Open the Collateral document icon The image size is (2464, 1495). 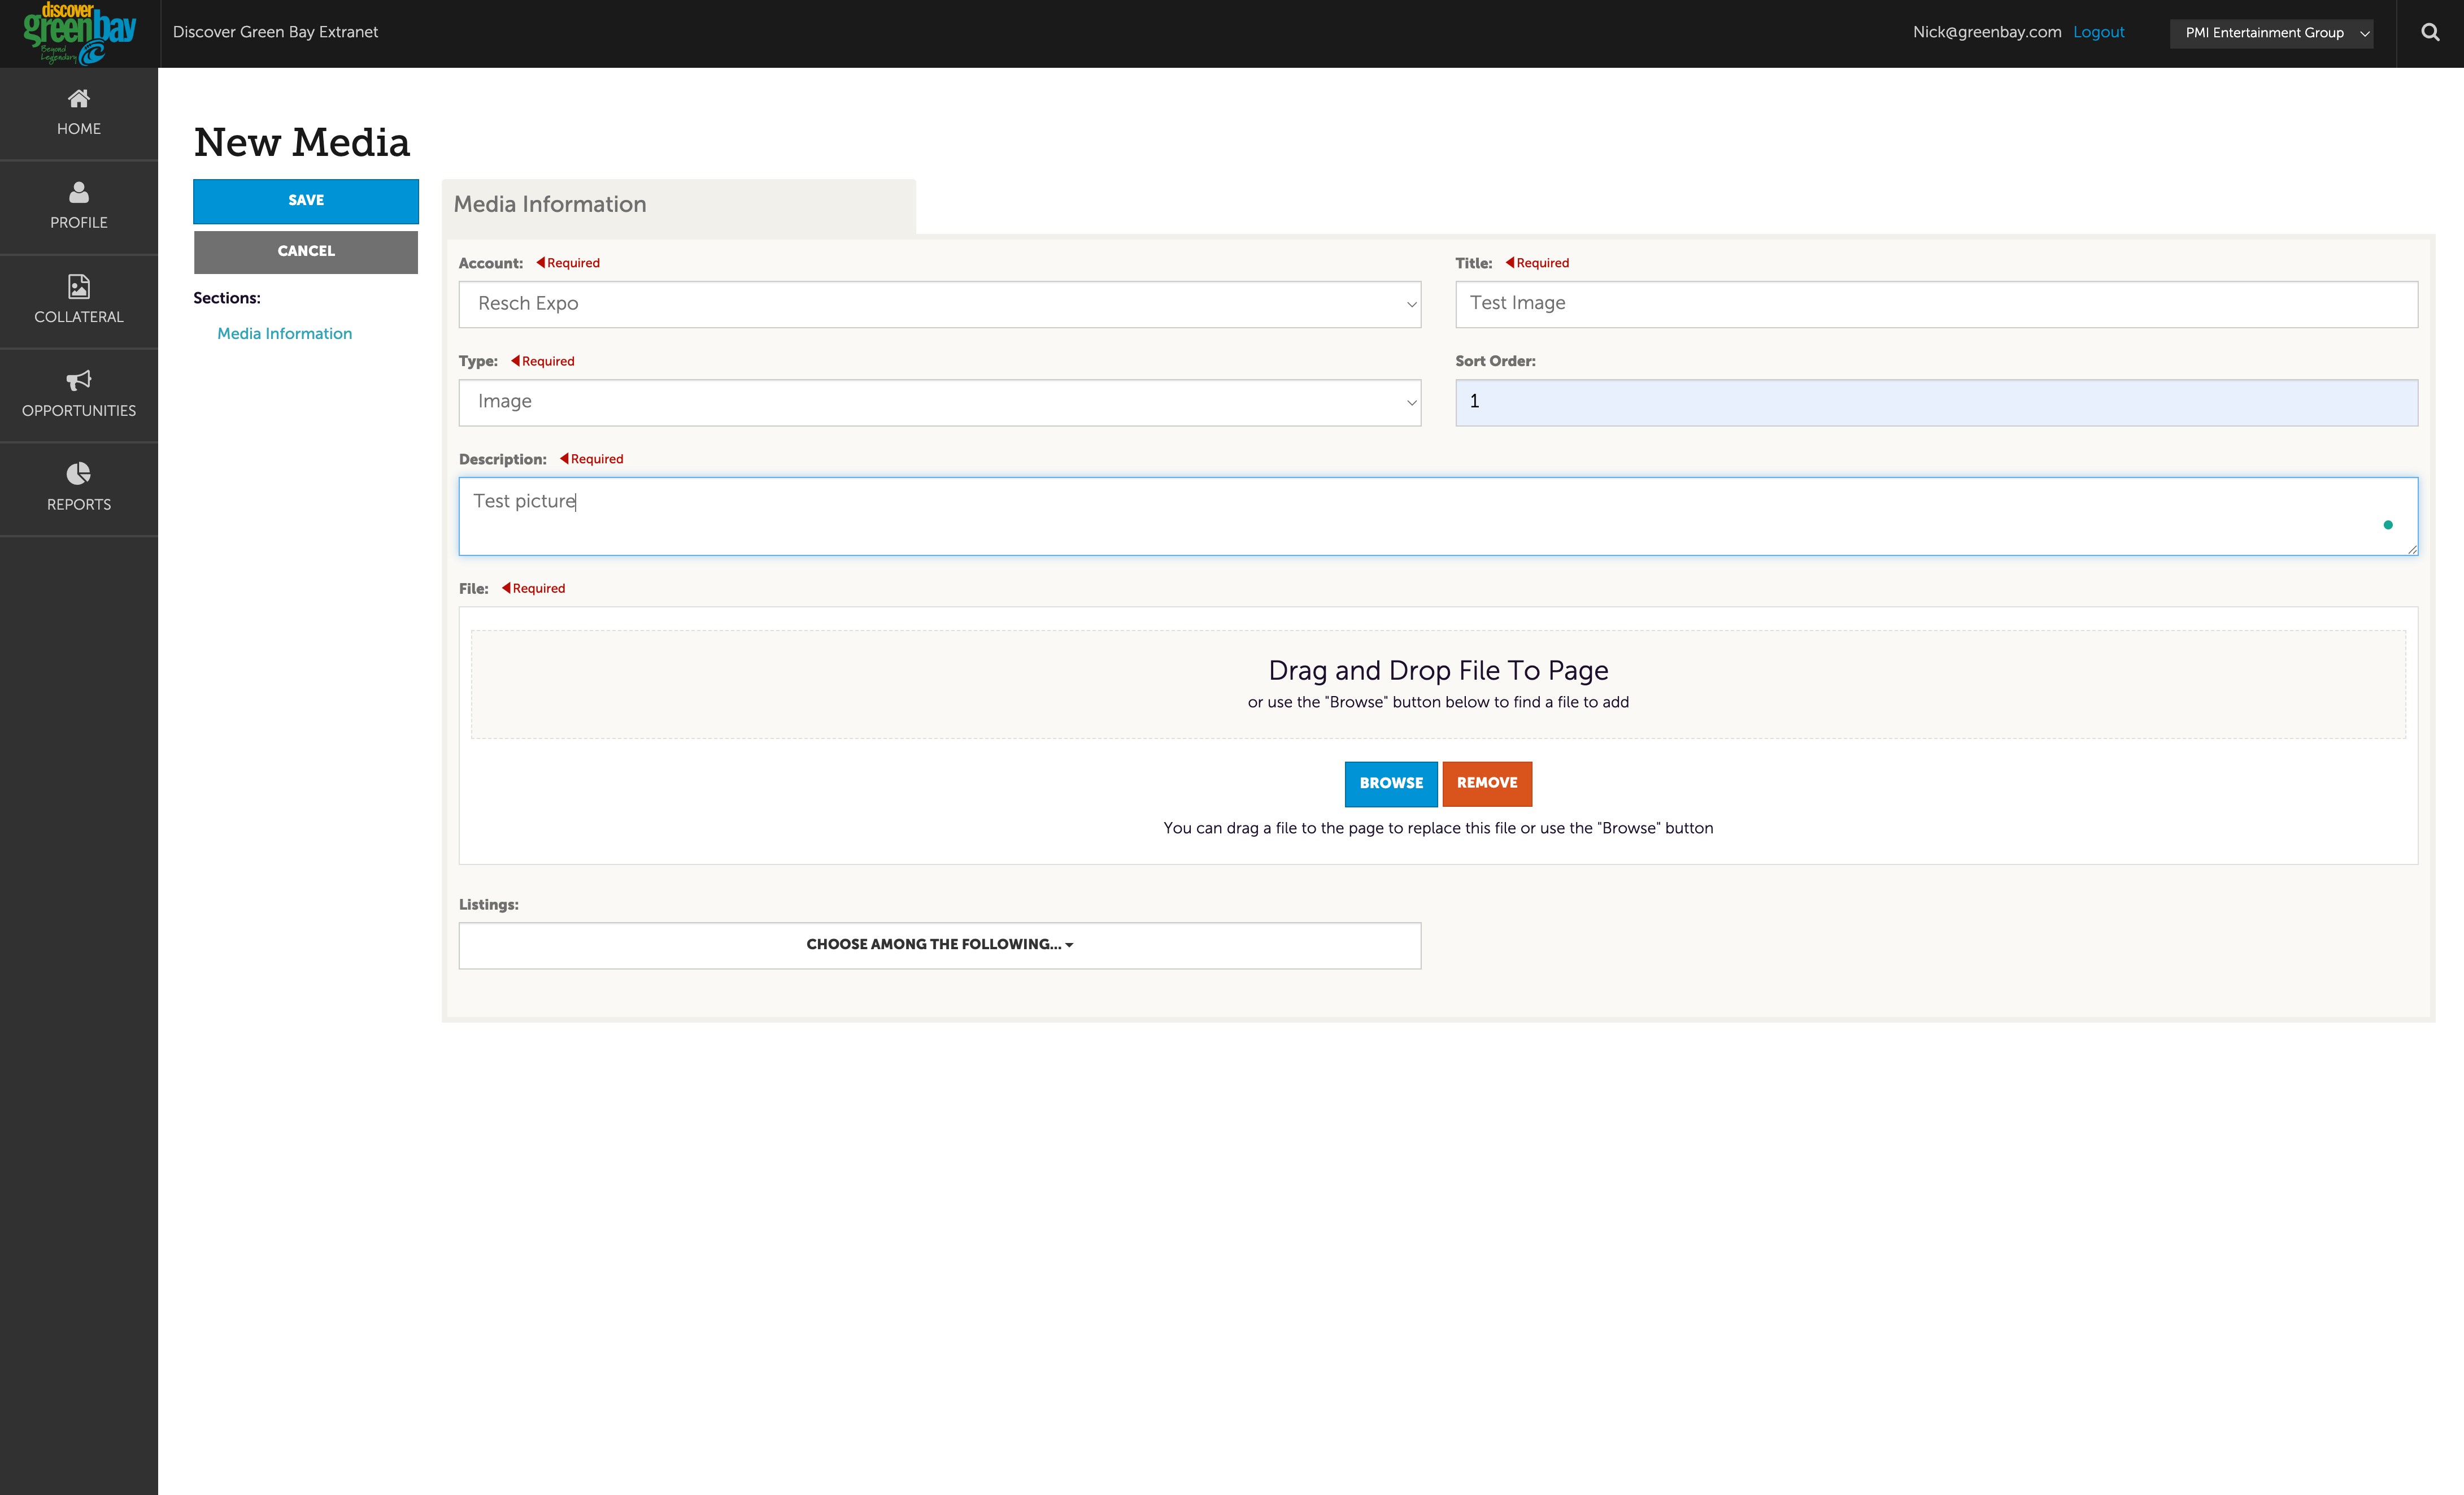tap(79, 286)
